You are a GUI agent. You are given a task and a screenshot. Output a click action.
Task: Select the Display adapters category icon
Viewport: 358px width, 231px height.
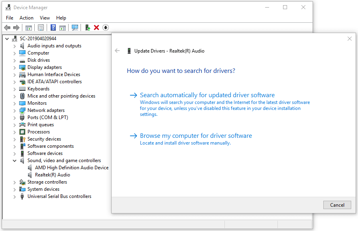click(x=22, y=67)
